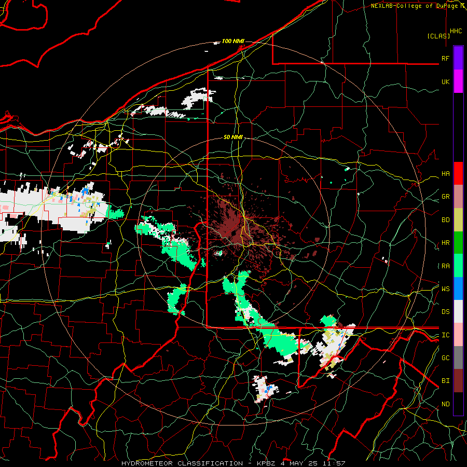467x467 pixels.
Task: Click the HR dark green legend swatch
Action: (458, 243)
